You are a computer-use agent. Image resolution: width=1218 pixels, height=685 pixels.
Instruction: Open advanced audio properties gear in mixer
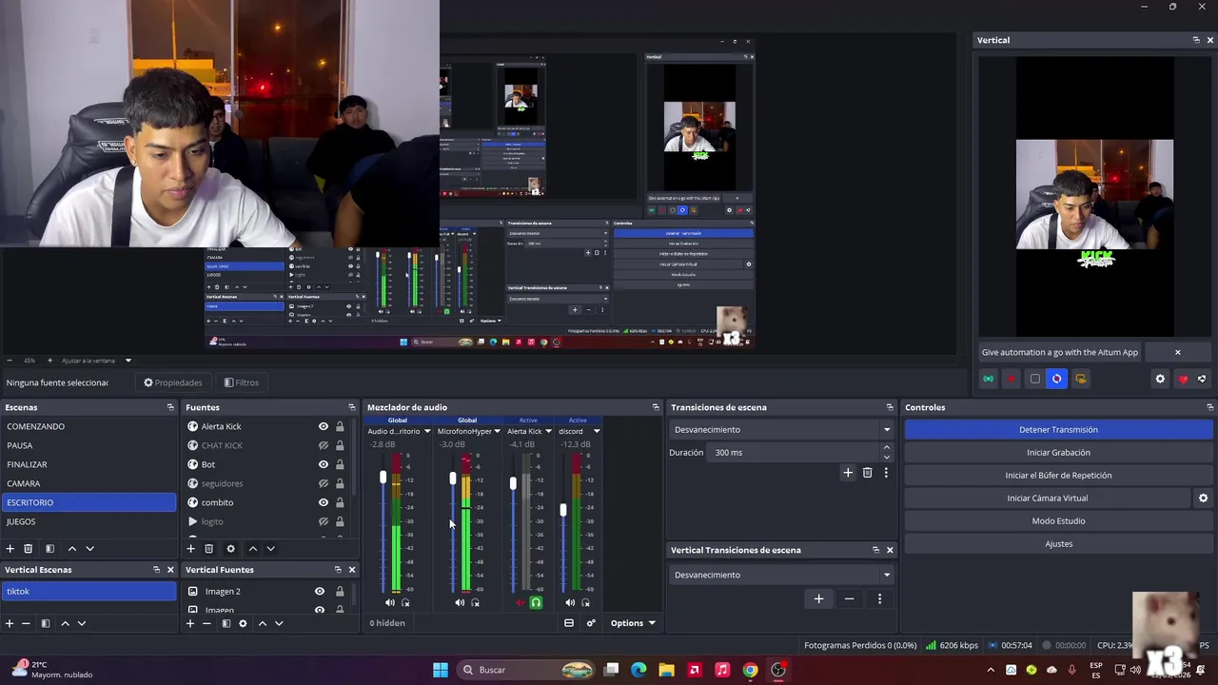pyautogui.click(x=591, y=623)
